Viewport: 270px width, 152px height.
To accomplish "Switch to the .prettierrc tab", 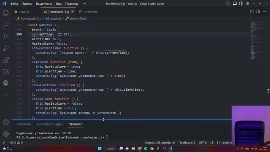I will (x=89, y=12).
